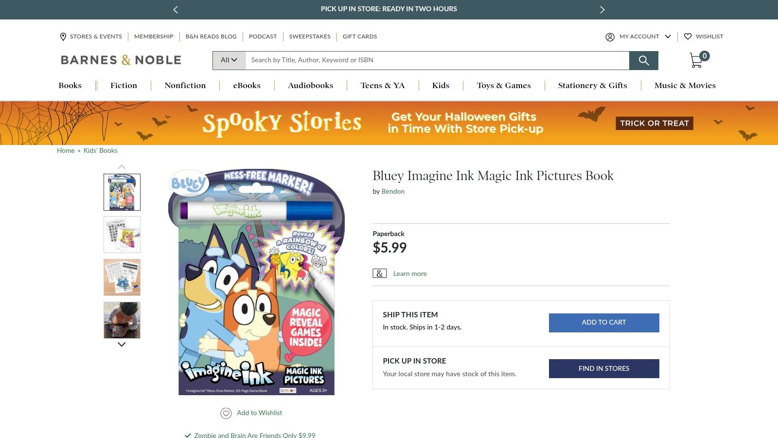Viewport: 778px width, 438px height.
Task: Open the All search category dropdown
Action: pos(229,60)
